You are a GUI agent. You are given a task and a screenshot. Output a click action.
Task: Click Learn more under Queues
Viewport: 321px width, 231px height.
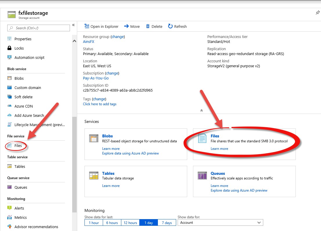219,185
